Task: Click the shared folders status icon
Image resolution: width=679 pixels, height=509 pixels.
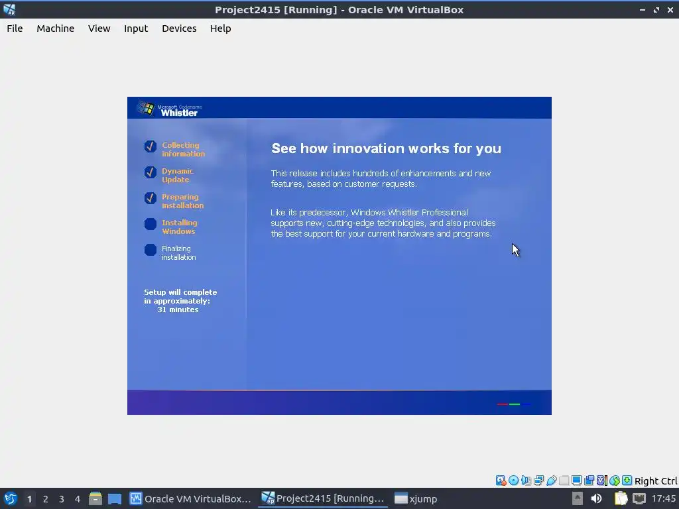Action: click(x=564, y=481)
